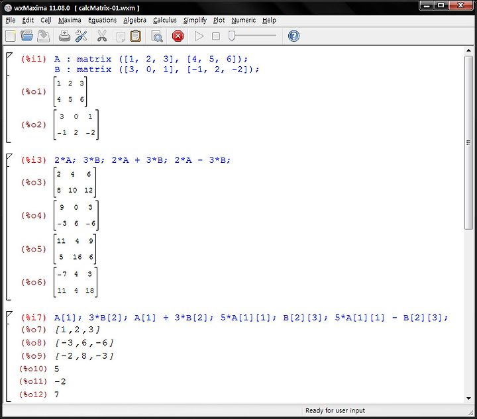Click the '(%i1)' input label
Viewport: 477px width, 419px height.
coord(34,59)
